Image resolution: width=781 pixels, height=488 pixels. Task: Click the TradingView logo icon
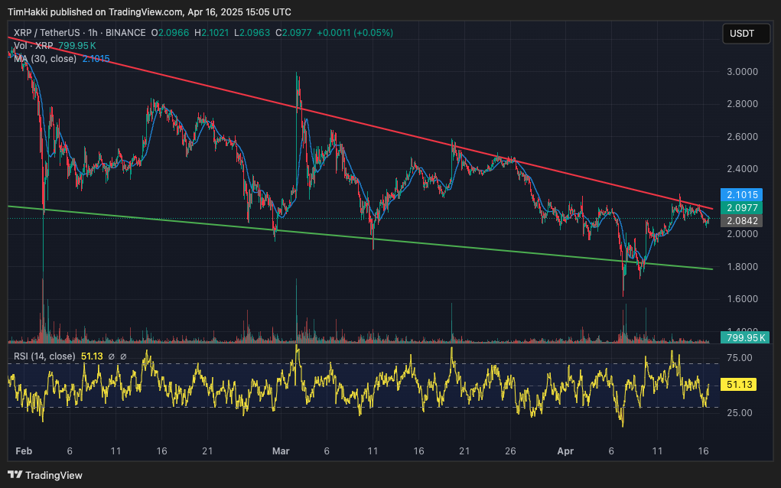point(15,475)
